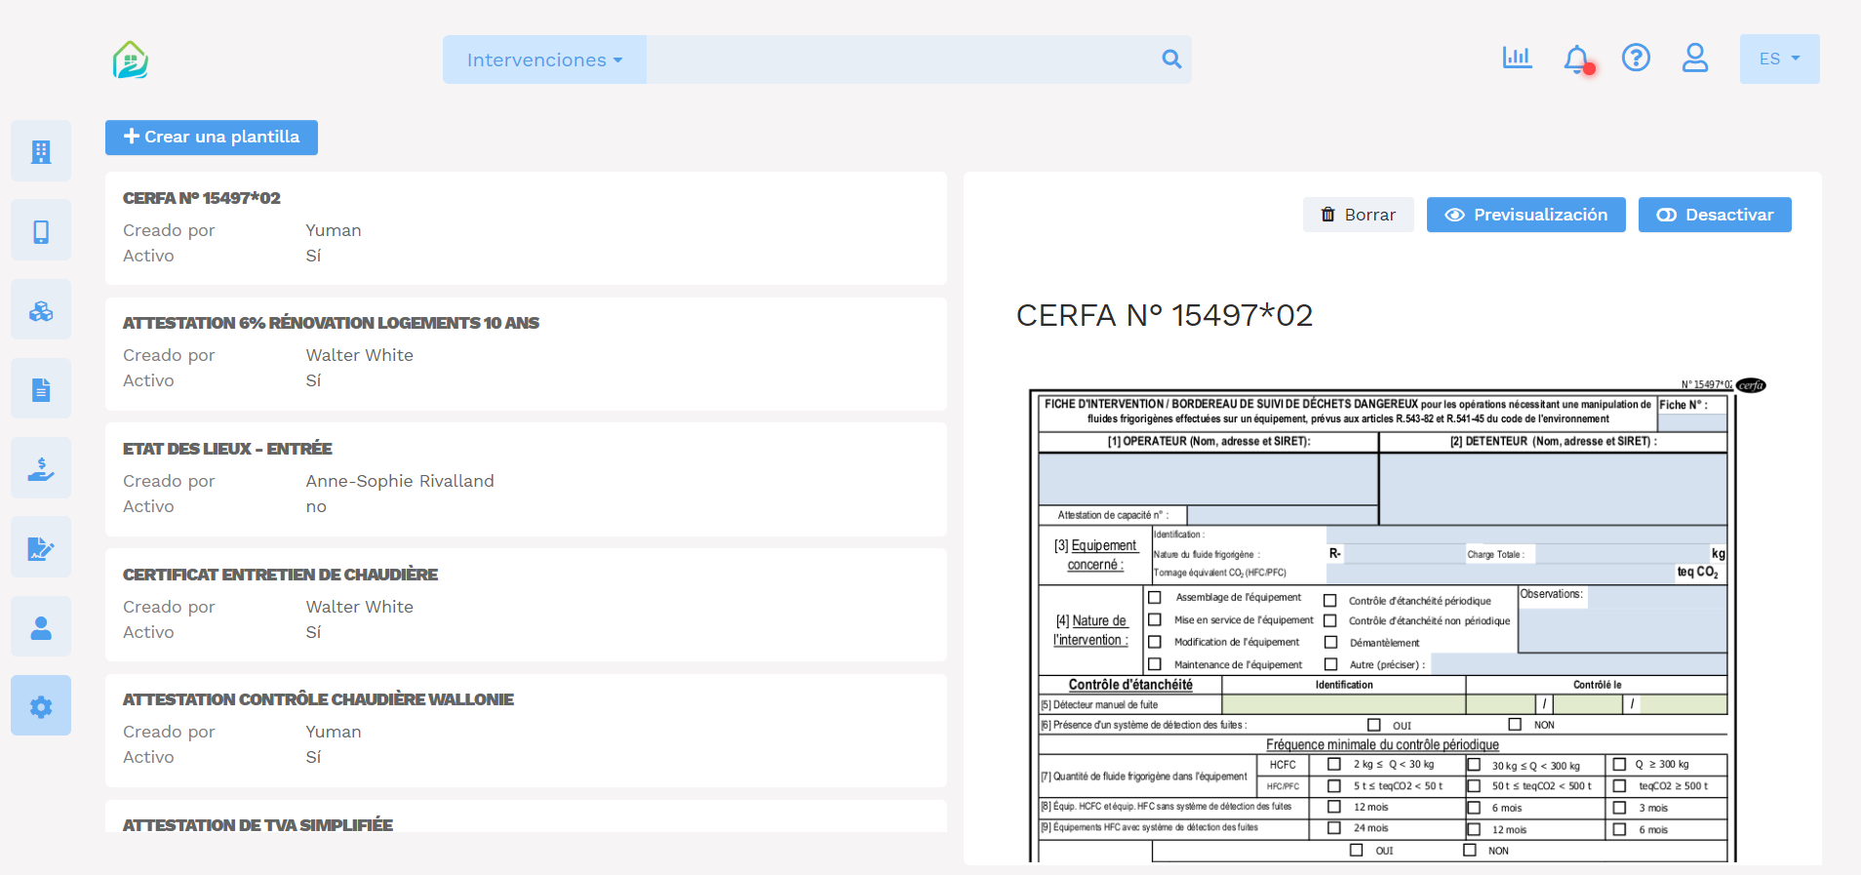This screenshot has height=875, width=1861.
Task: Open the mobile device sidebar icon
Action: point(41,231)
